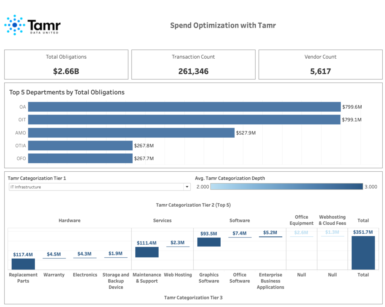This screenshot has width=385, height=307.
Task: Click the Transaction Count 261,346 value
Action: click(x=194, y=71)
